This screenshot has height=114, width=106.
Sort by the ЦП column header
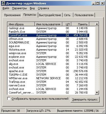coord(67,24)
